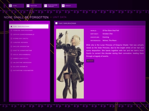This screenshot has width=149, height=111.
Task: Click the Nightshade Library folder icon
Action: point(46,6)
